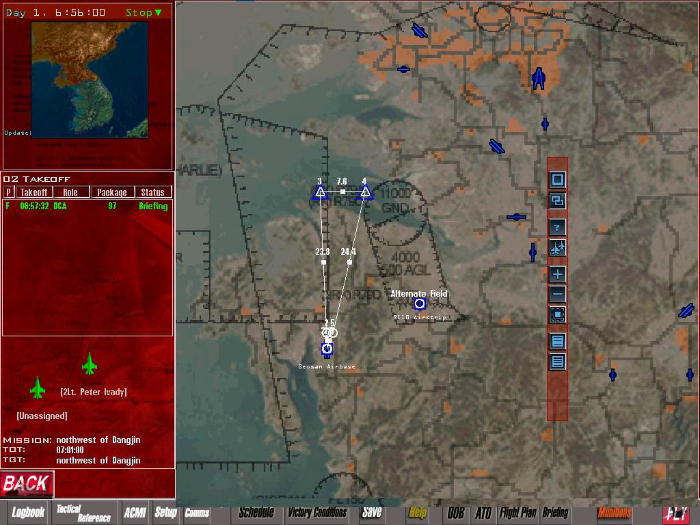This screenshot has height=525, width=700.
Task: Click the question mark help icon
Action: coord(558,228)
